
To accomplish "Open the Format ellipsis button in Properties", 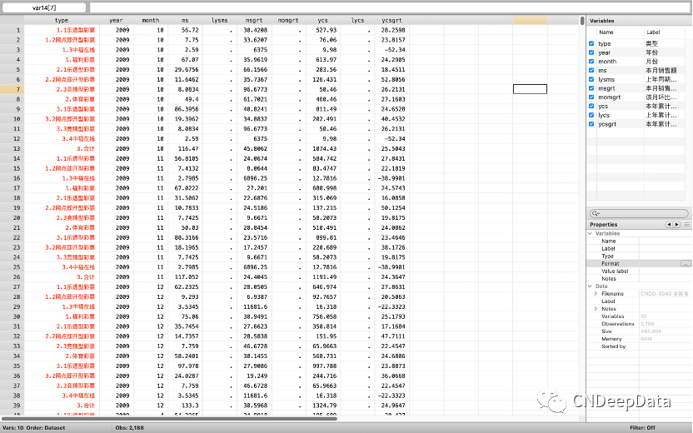I will pyautogui.click(x=686, y=263).
